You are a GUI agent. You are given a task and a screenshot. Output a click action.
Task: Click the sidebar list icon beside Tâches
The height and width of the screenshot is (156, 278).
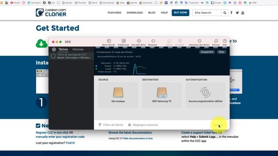(x=54, y=49)
